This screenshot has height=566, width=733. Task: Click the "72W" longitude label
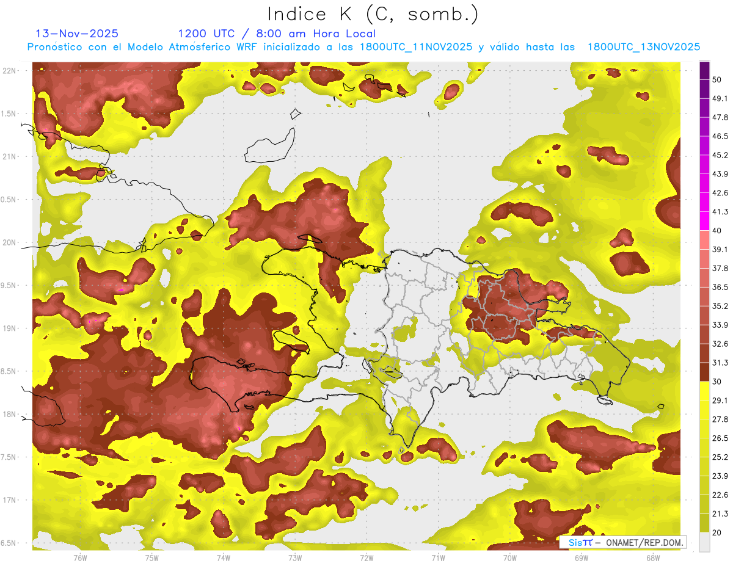coord(366,557)
